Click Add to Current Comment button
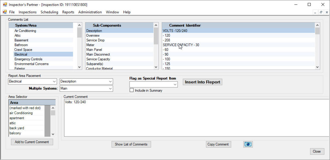Viewport: 330px width, 160px height. tap(32, 142)
